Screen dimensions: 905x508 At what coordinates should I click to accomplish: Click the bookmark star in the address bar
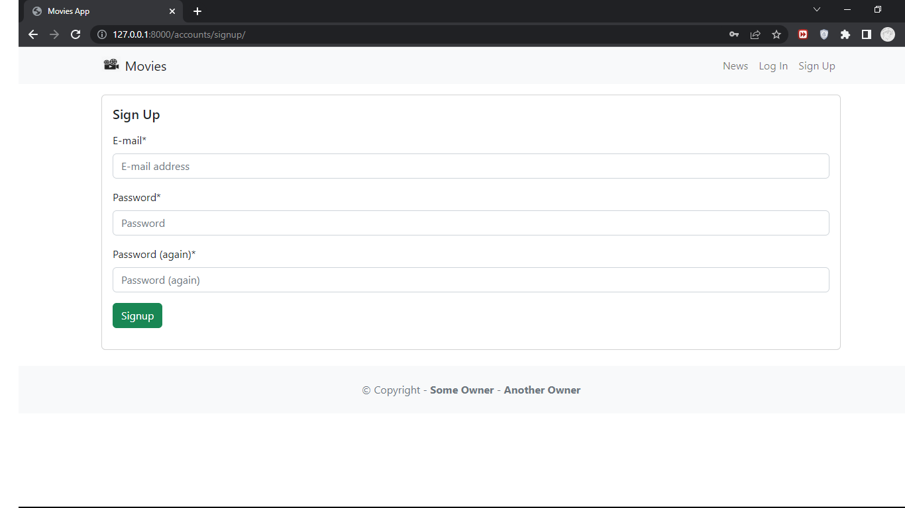click(x=776, y=34)
